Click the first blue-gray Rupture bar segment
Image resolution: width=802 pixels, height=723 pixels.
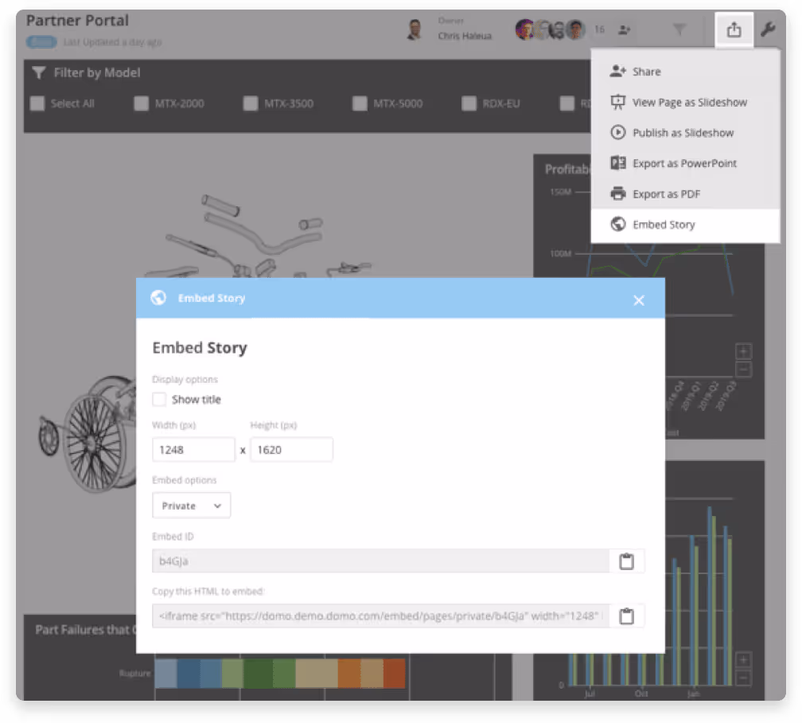click(x=165, y=672)
